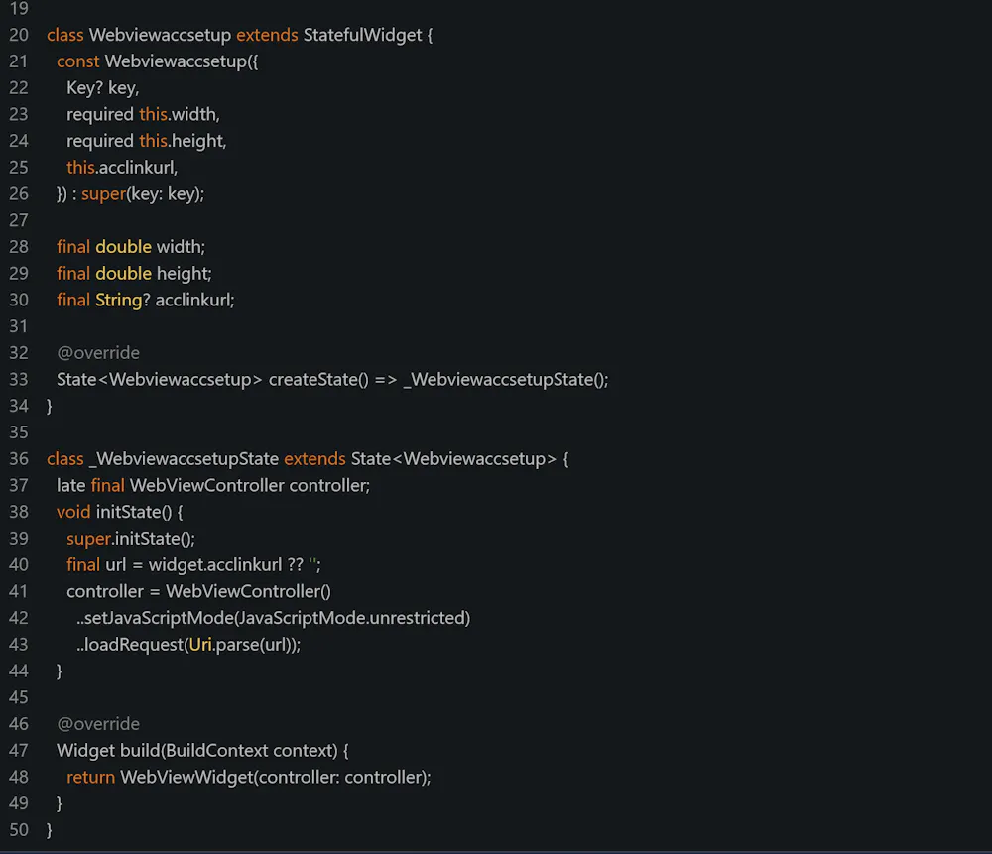Place cursor on "const" keyword on line 21
The width and height of the screenshot is (992, 854).
(77, 61)
